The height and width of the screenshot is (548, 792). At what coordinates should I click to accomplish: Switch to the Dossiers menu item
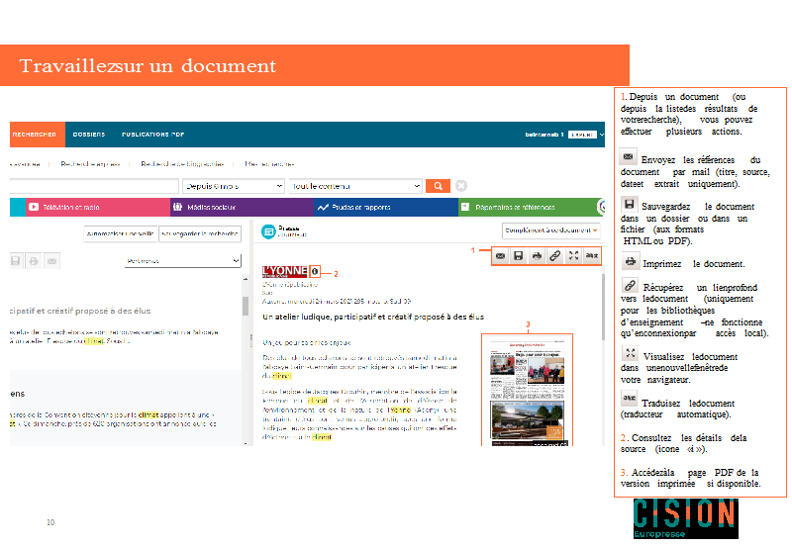[89, 134]
